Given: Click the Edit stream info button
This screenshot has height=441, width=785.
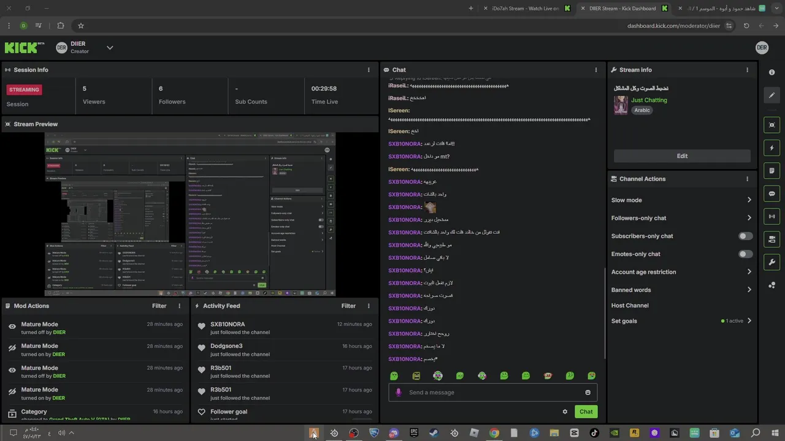Looking at the screenshot, I should tap(682, 156).
